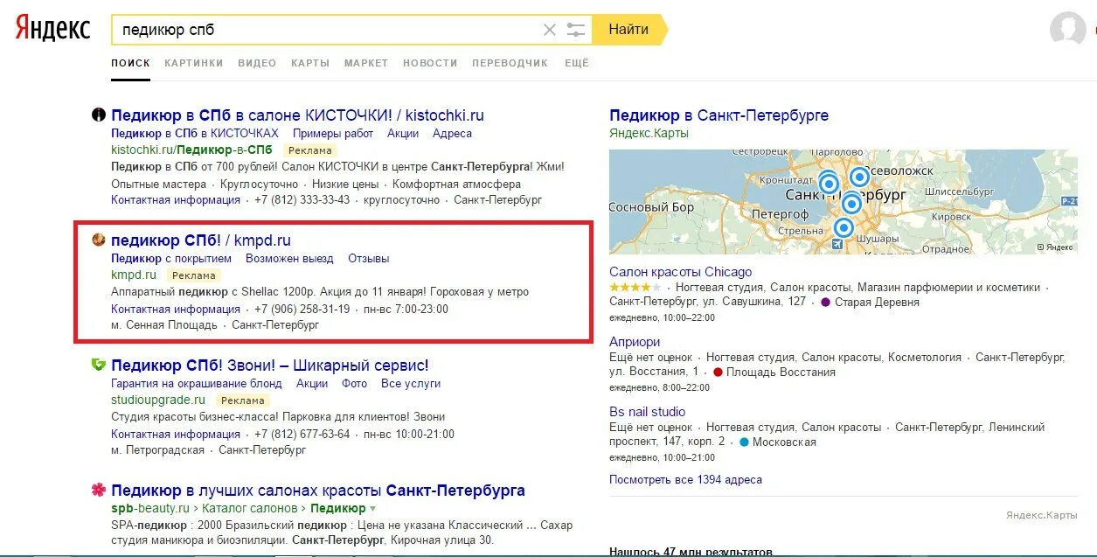Viewport: 1097px width, 557px height.
Task: Open the педикюр СПб kmpd.ru title link
Action: click(x=201, y=240)
